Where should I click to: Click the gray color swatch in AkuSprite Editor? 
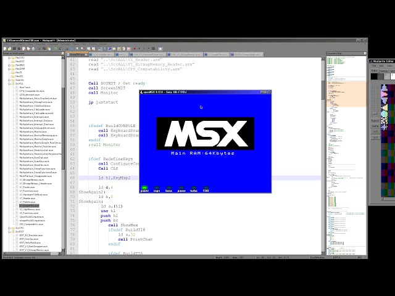tap(381, 76)
